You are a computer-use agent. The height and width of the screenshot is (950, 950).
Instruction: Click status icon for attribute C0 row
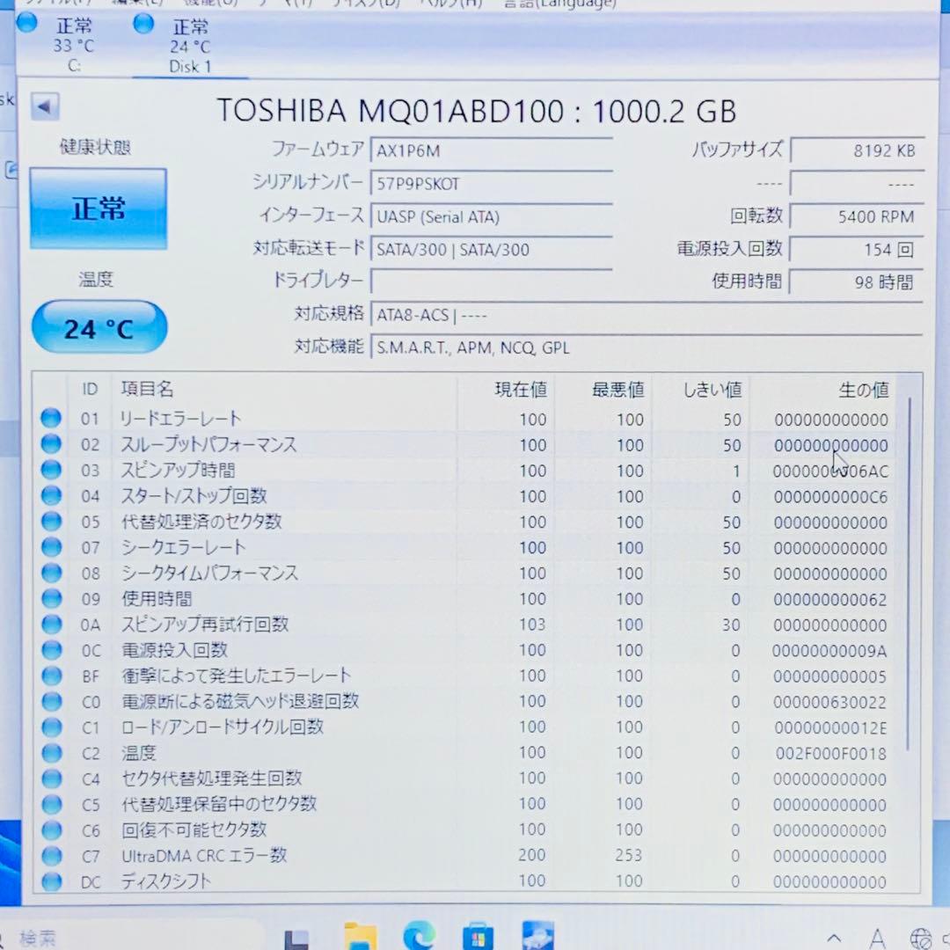(x=52, y=702)
